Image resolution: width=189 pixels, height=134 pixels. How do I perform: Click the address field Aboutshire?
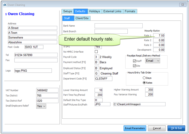33,42
